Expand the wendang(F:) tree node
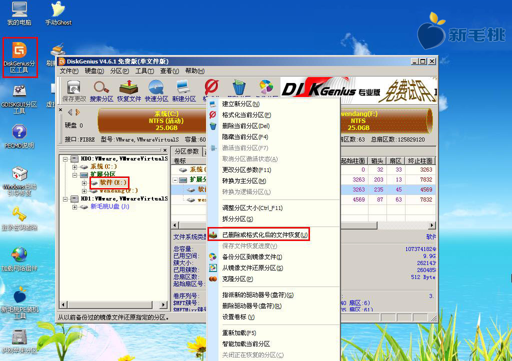The width and height of the screenshot is (512, 361). pyautogui.click(x=84, y=191)
